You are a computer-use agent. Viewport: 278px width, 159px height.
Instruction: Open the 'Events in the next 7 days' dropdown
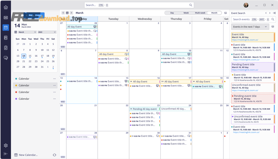click(x=250, y=27)
